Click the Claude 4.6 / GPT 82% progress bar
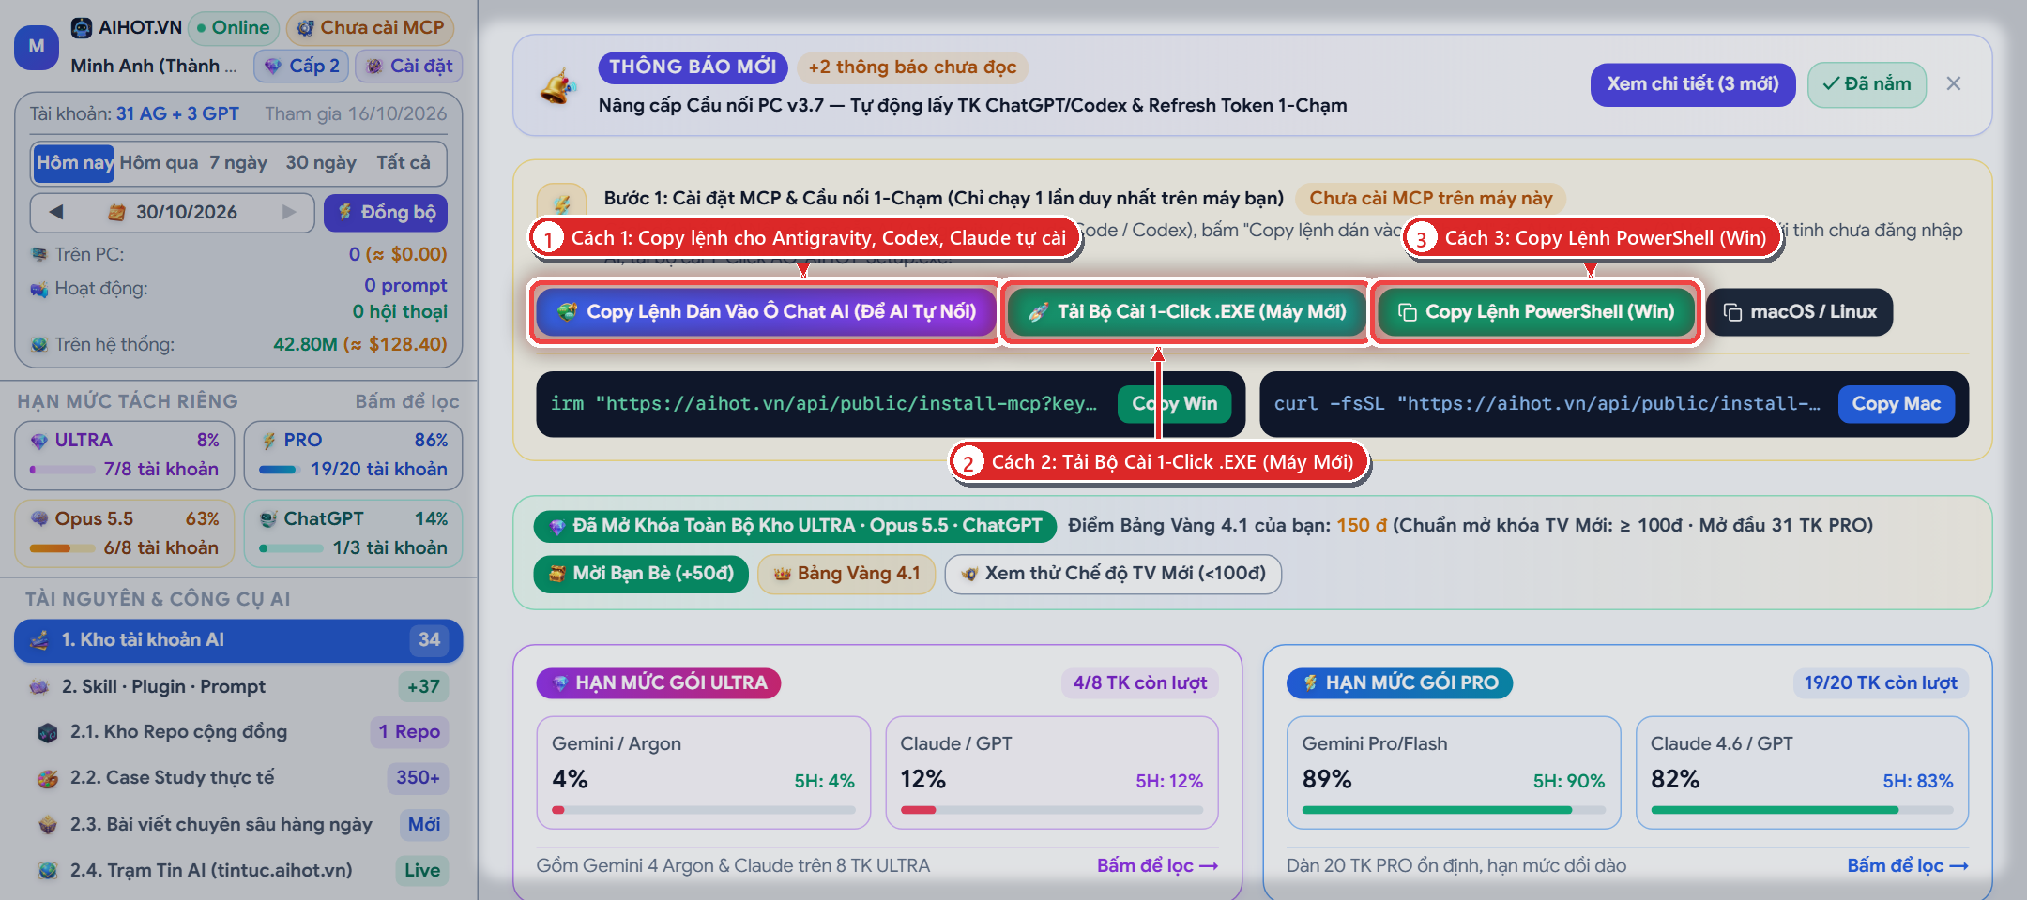Screen dimensions: 2027x900 click(1802, 810)
